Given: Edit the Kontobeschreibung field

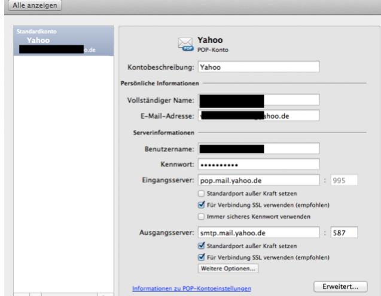Looking at the screenshot, I should click(x=258, y=67).
